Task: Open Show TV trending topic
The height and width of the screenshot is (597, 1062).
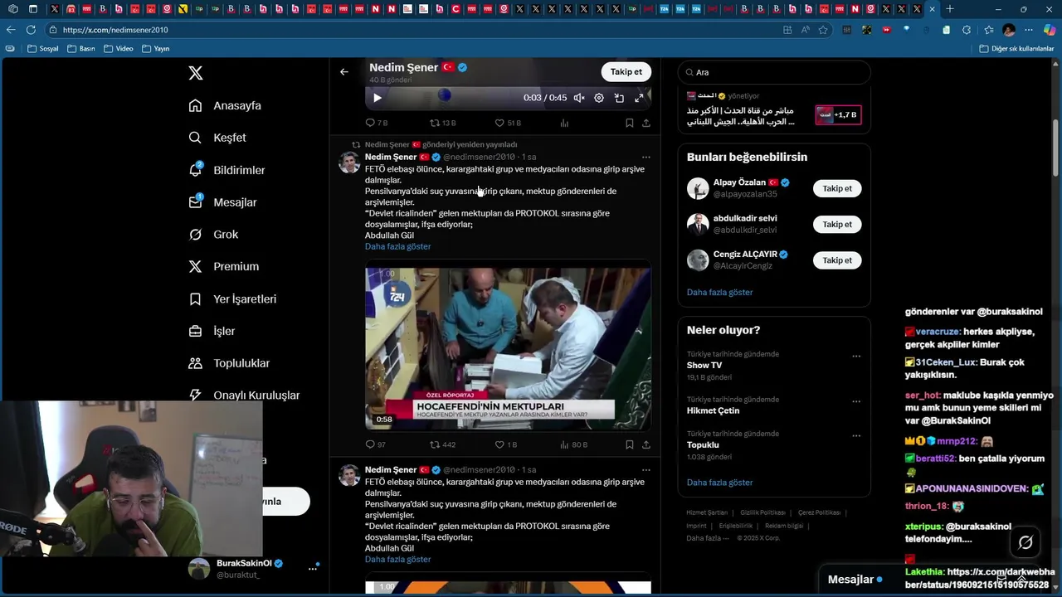Action: (x=704, y=366)
